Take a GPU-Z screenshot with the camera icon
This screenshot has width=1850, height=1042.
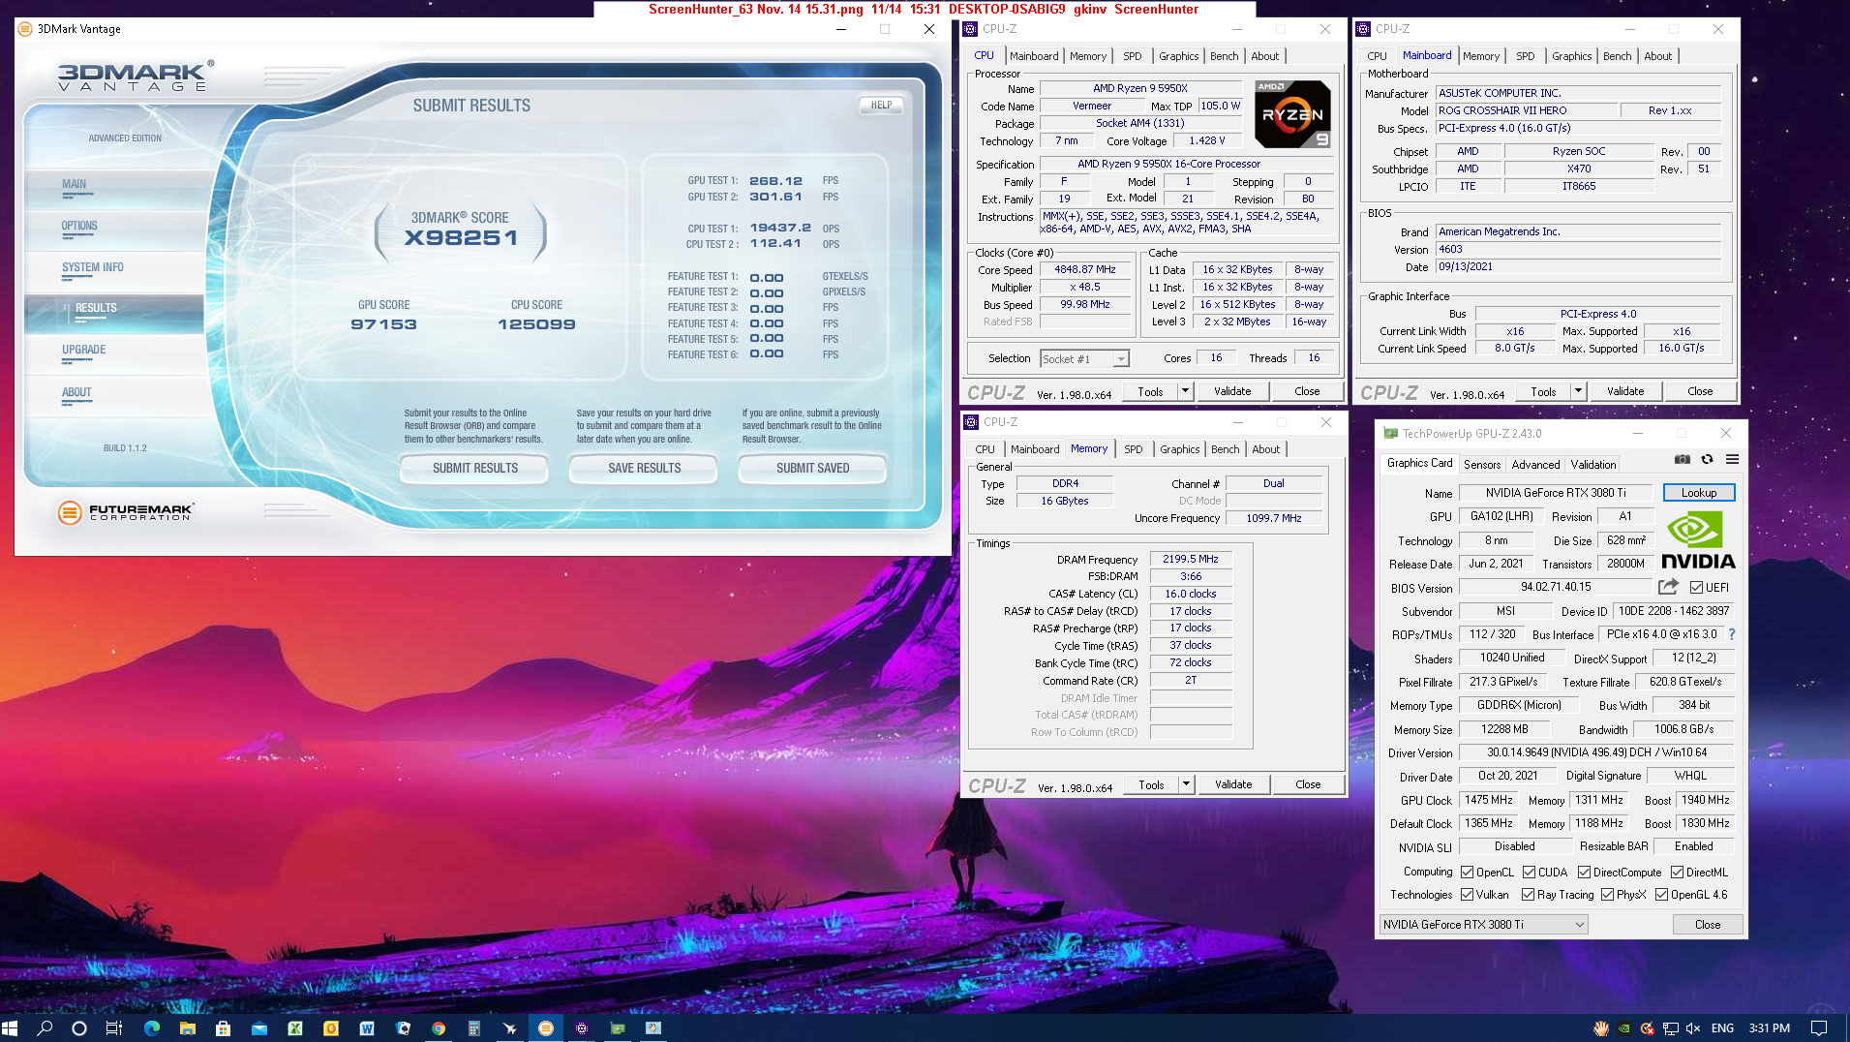coord(1683,459)
